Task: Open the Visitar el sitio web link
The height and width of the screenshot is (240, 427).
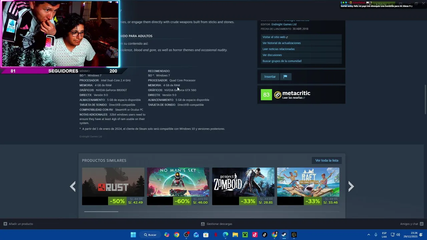Action: 301,37
